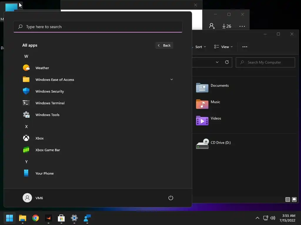Launch Windows Terminal icon
301x225 pixels.
[x=26, y=103]
